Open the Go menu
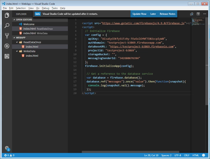The width and height of the screenshot is (210, 159). point(38,8)
